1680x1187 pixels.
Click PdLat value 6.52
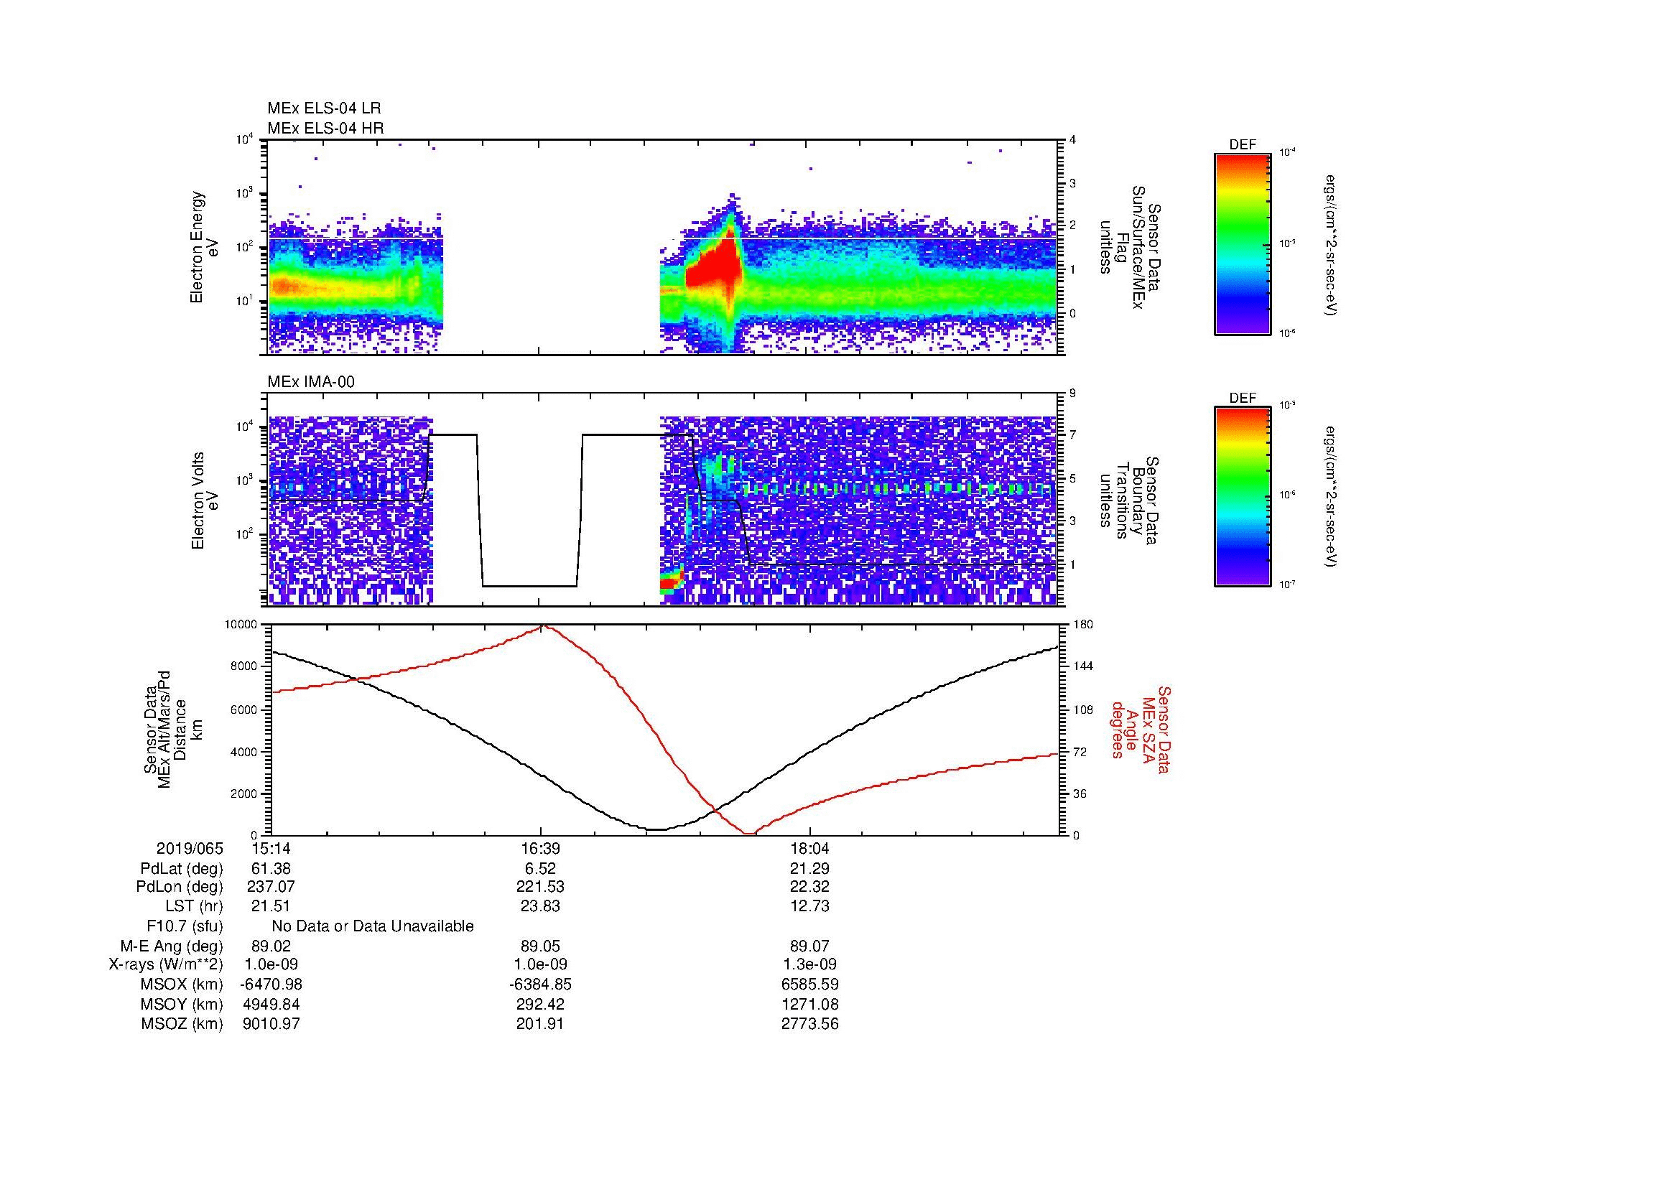click(540, 869)
